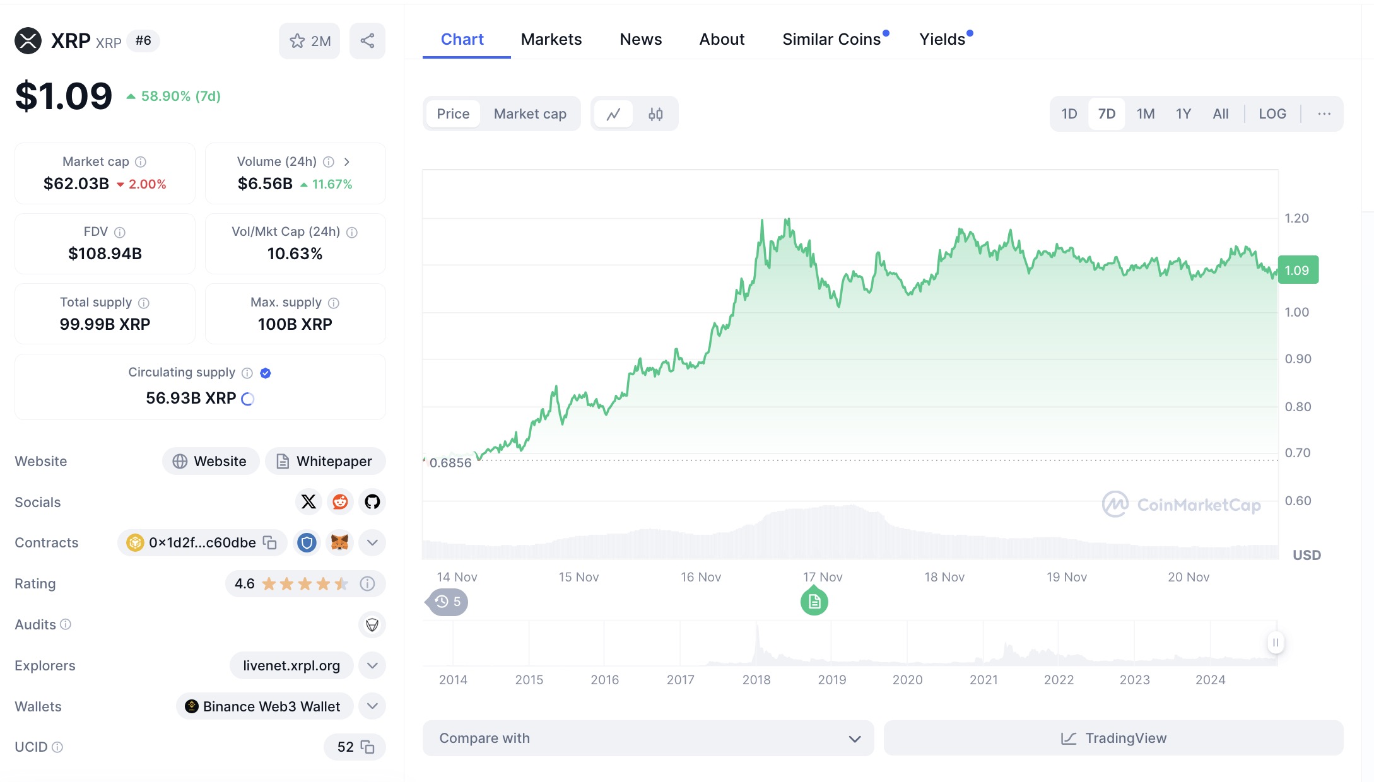Click the 58.90% (7d) change text

click(180, 96)
